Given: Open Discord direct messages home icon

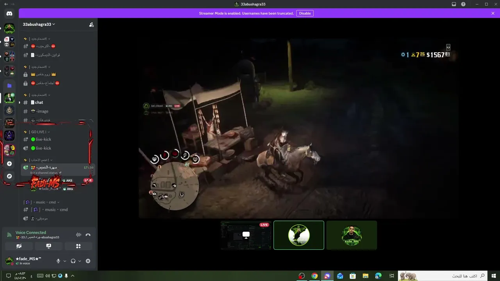Looking at the screenshot, I should (x=9, y=14).
